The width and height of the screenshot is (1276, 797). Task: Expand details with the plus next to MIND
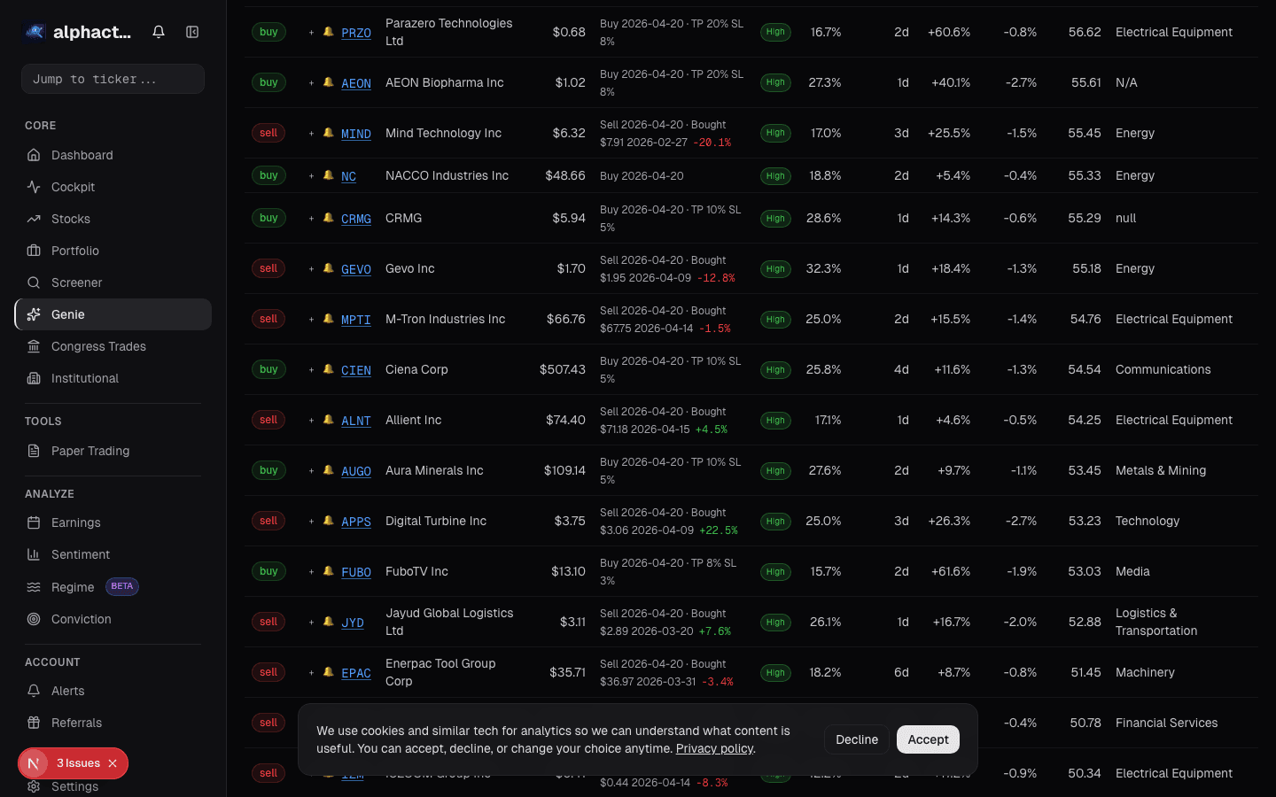coord(311,133)
